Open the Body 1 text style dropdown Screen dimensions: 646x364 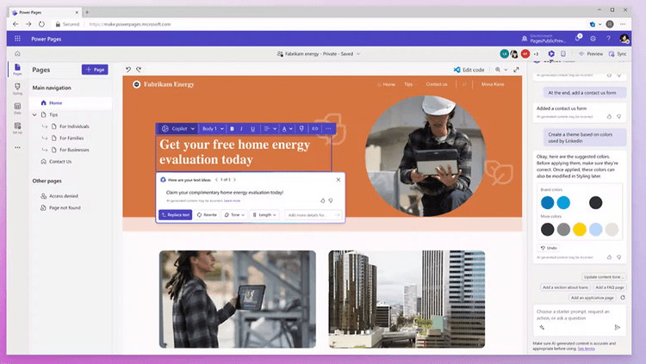point(213,129)
